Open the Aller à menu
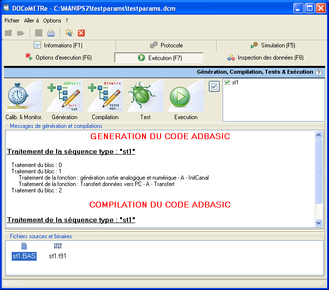 pos(31,21)
